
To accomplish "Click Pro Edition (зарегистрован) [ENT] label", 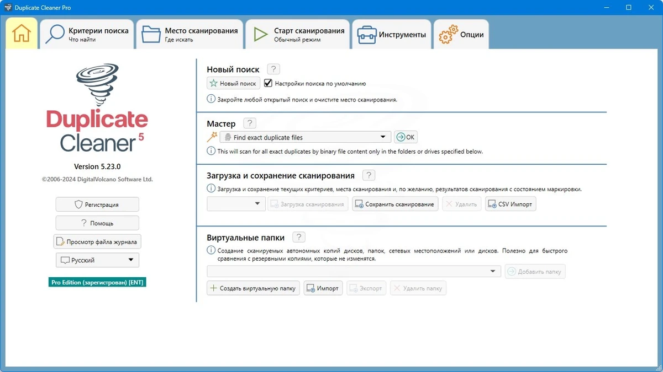I will [x=97, y=282].
